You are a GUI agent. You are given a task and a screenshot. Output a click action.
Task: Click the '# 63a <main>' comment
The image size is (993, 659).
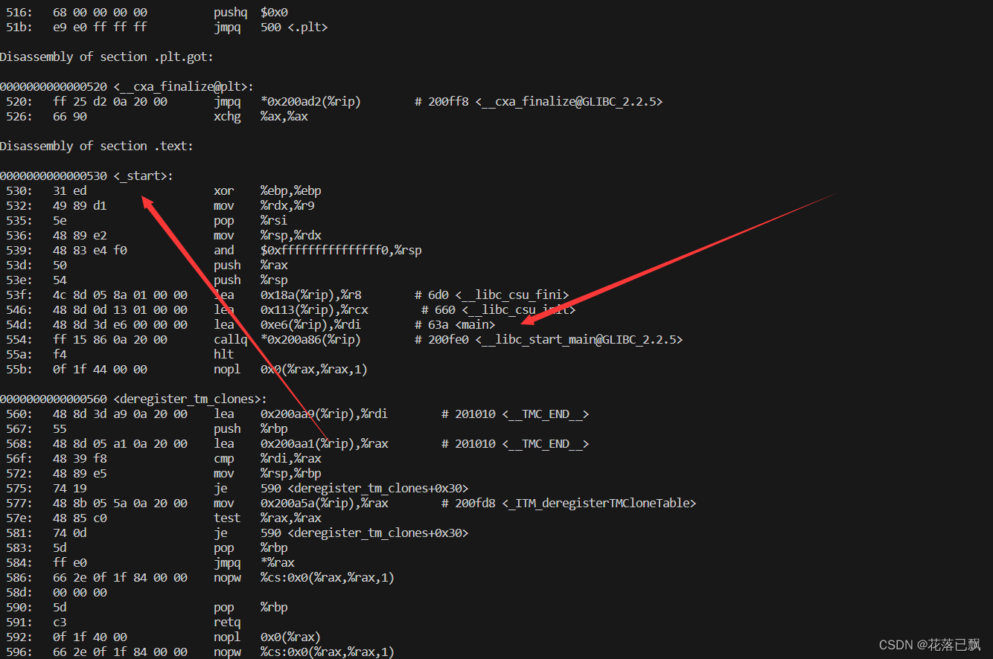[455, 325]
